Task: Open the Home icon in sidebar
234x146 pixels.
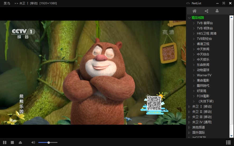Action: (194, 11)
